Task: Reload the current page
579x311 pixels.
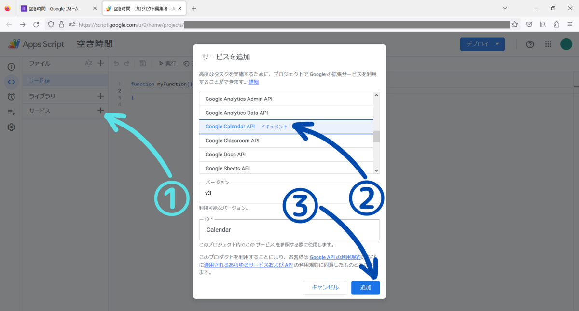Action: pyautogui.click(x=36, y=24)
